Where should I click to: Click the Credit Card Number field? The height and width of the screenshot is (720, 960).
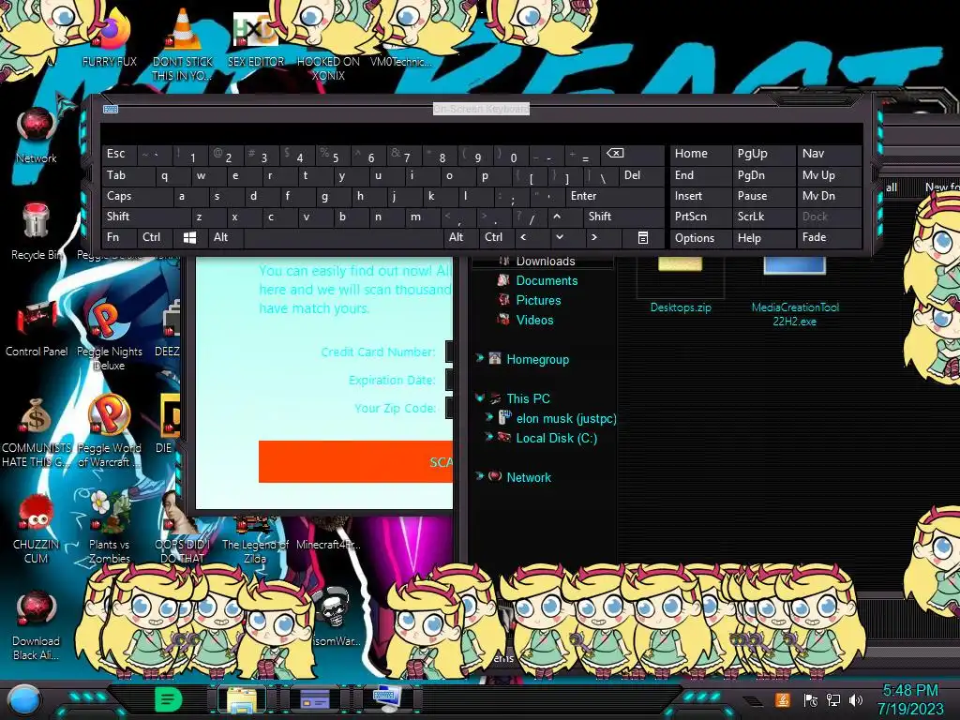pyautogui.click(x=449, y=352)
